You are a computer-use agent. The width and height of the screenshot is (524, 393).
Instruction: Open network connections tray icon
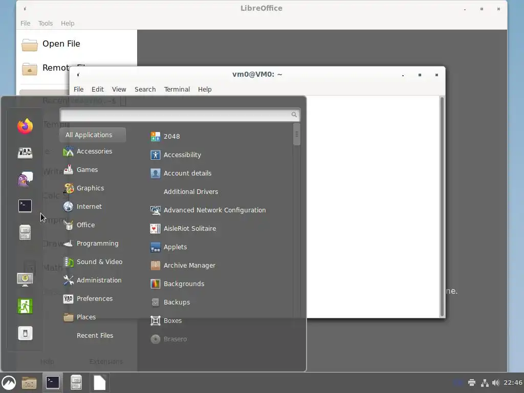484,383
